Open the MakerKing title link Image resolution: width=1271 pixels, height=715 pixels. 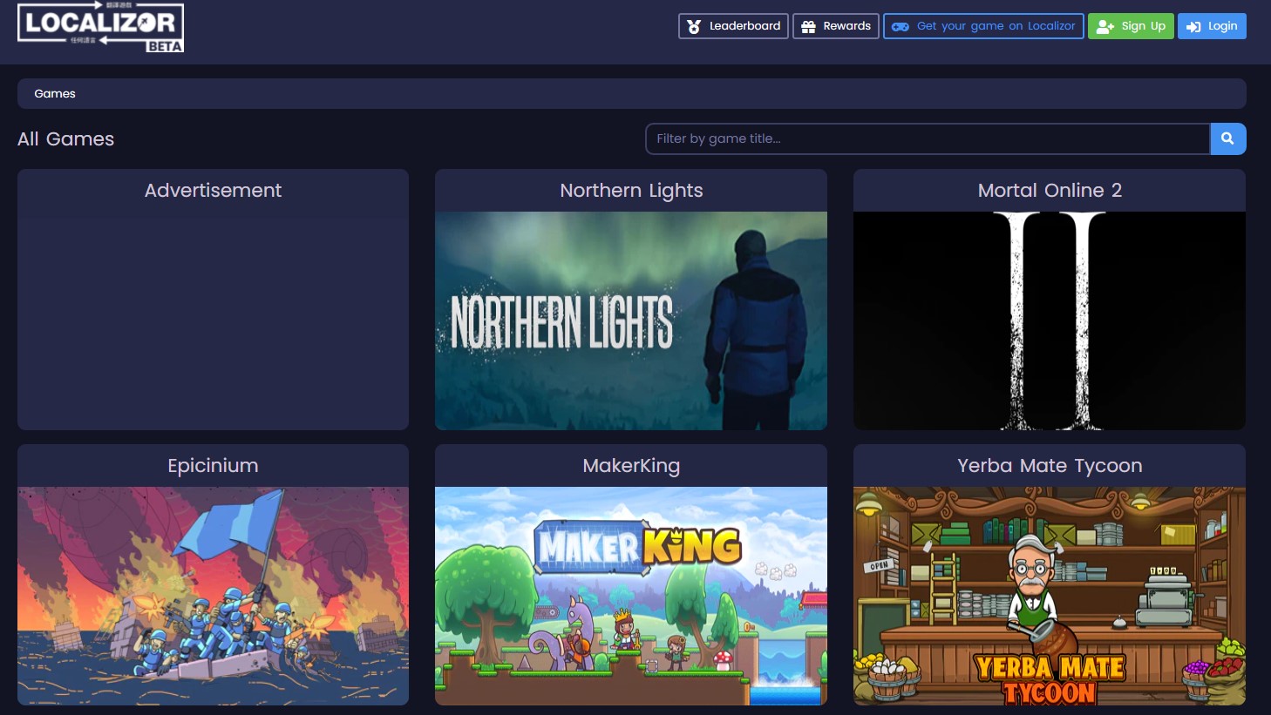tap(631, 466)
